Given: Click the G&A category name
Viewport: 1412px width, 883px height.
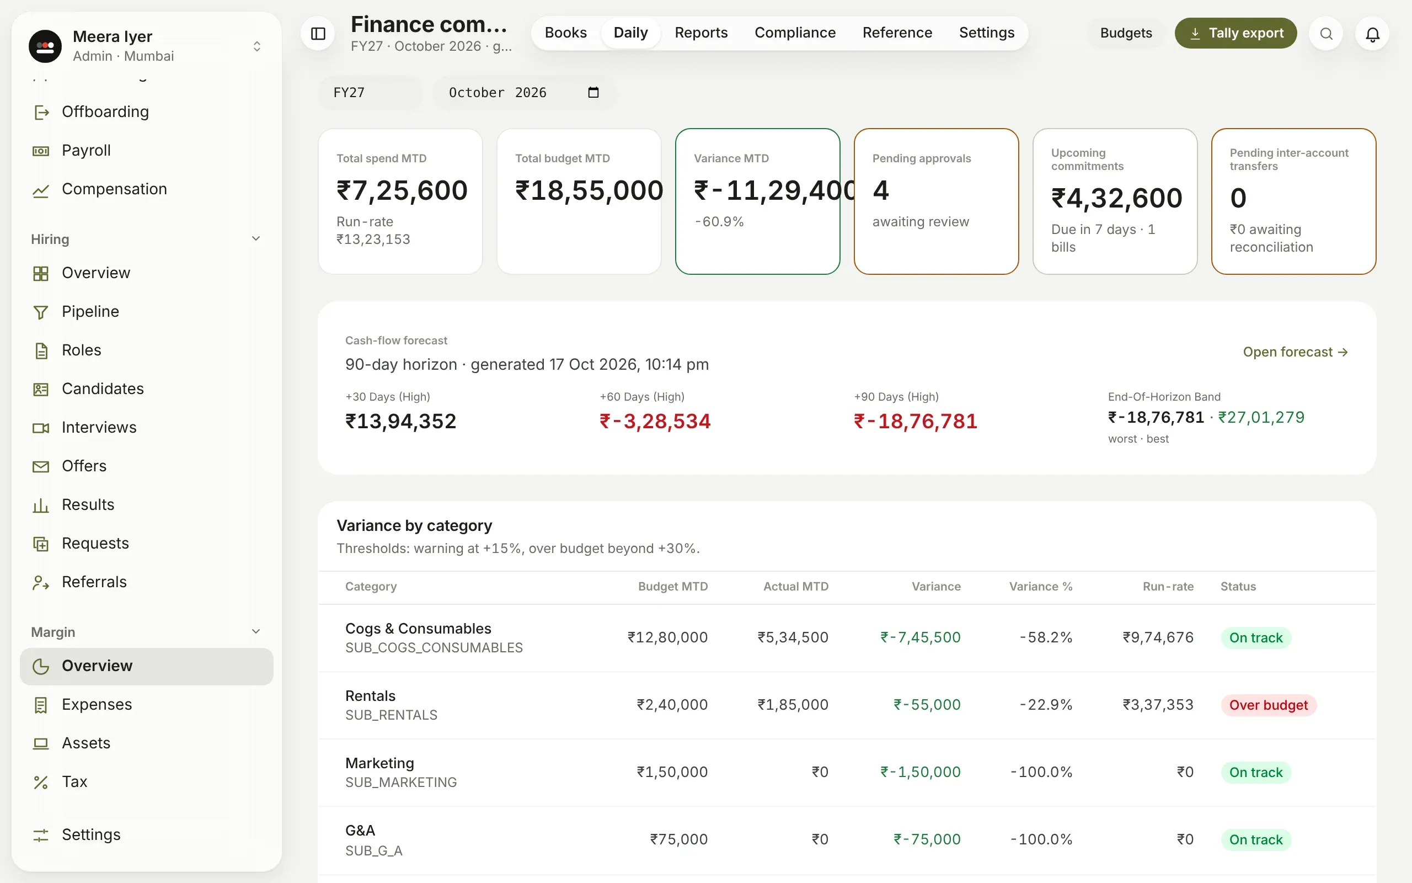Looking at the screenshot, I should [360, 831].
